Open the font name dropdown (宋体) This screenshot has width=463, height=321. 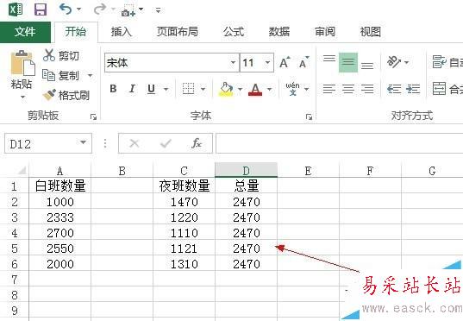tap(233, 62)
